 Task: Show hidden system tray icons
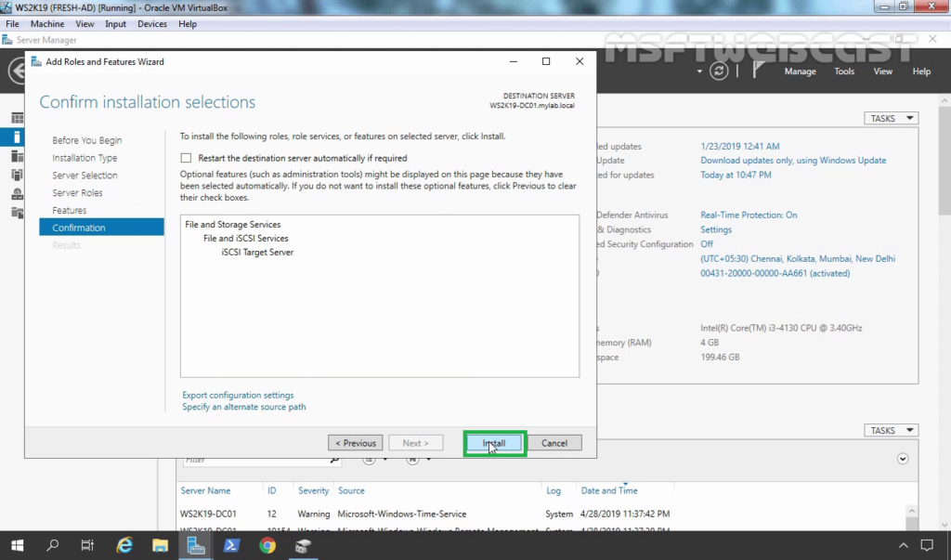click(x=903, y=545)
